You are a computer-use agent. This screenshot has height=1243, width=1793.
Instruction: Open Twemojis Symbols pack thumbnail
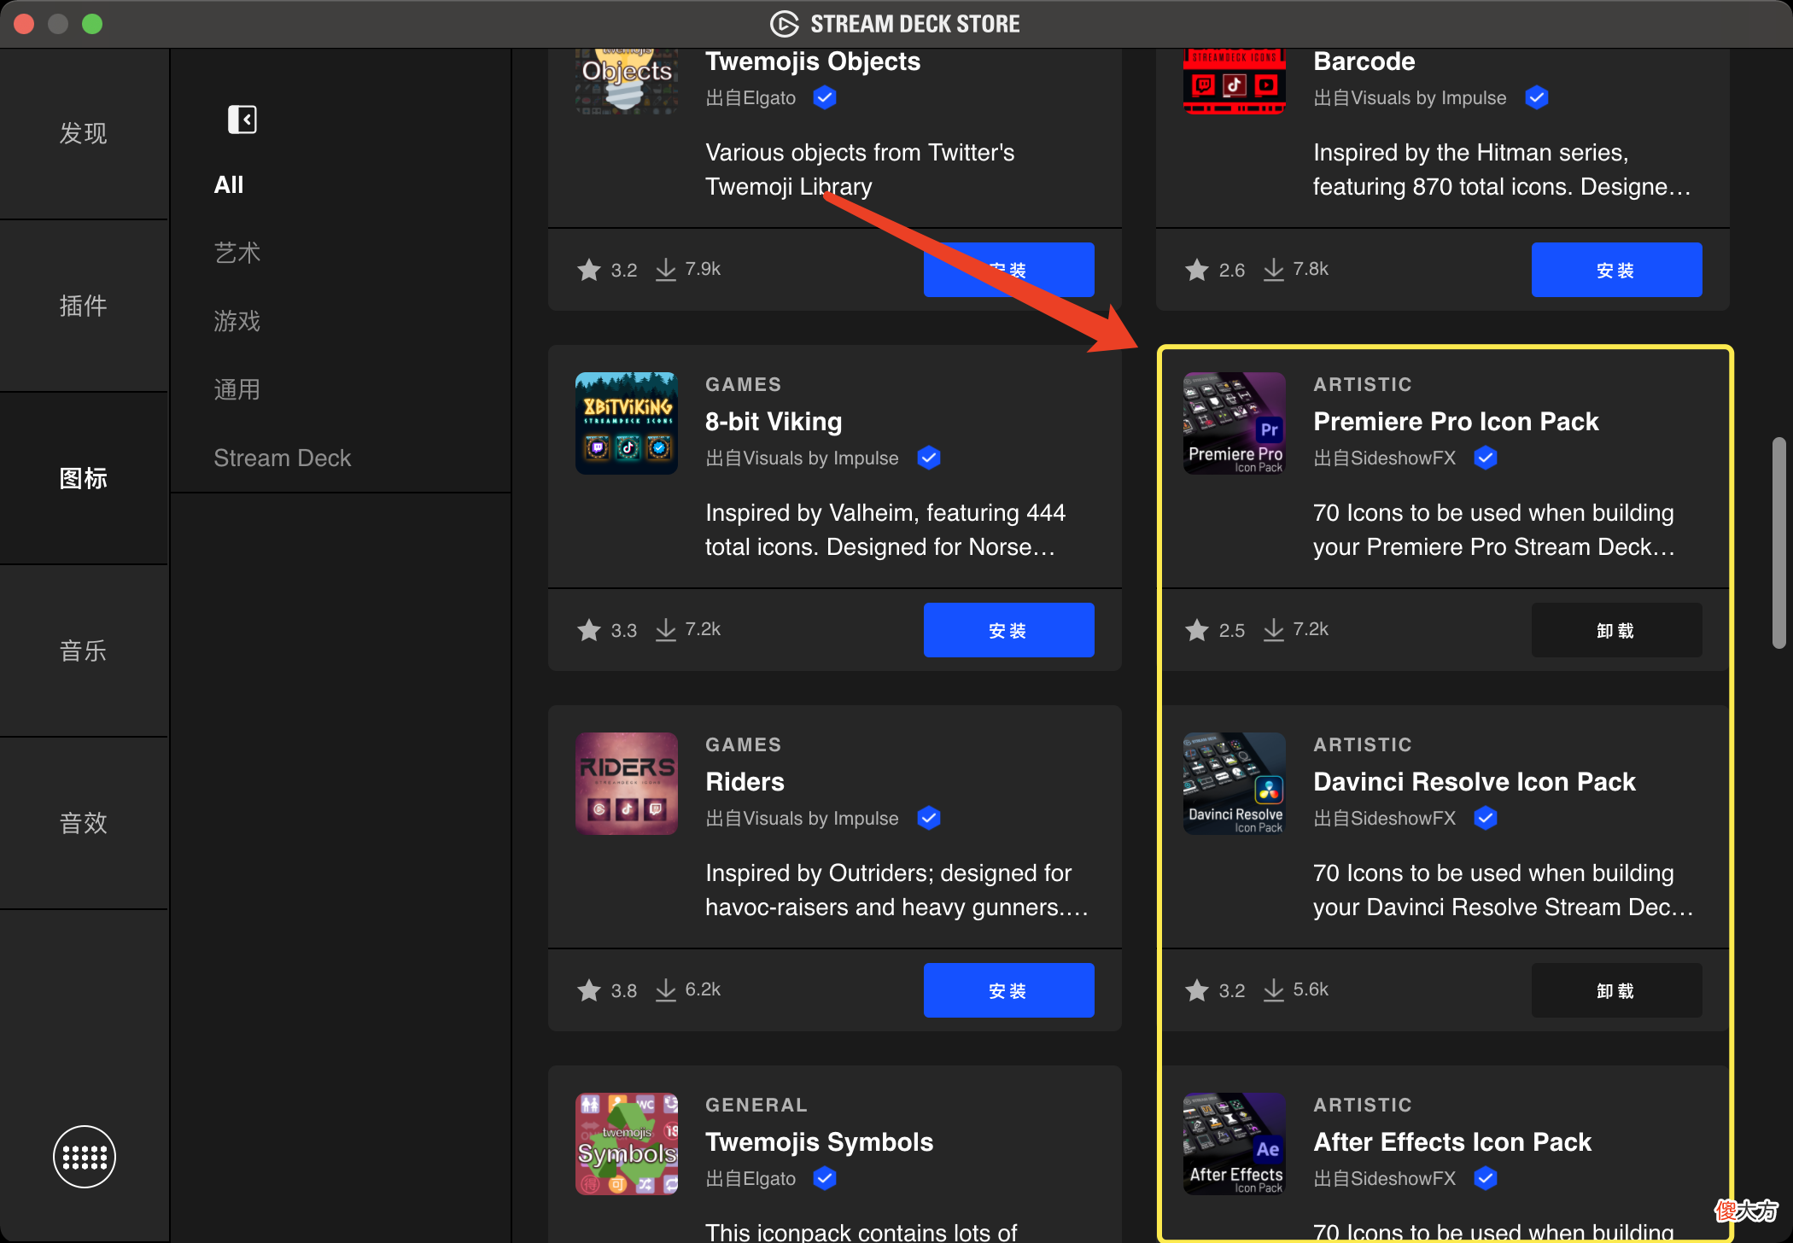pos(627,1144)
